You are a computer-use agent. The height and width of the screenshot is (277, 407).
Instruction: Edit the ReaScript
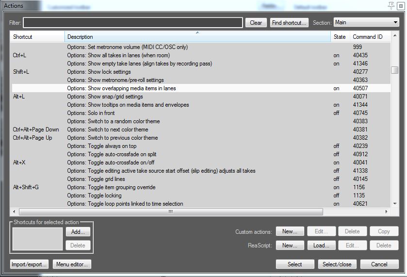(353, 245)
